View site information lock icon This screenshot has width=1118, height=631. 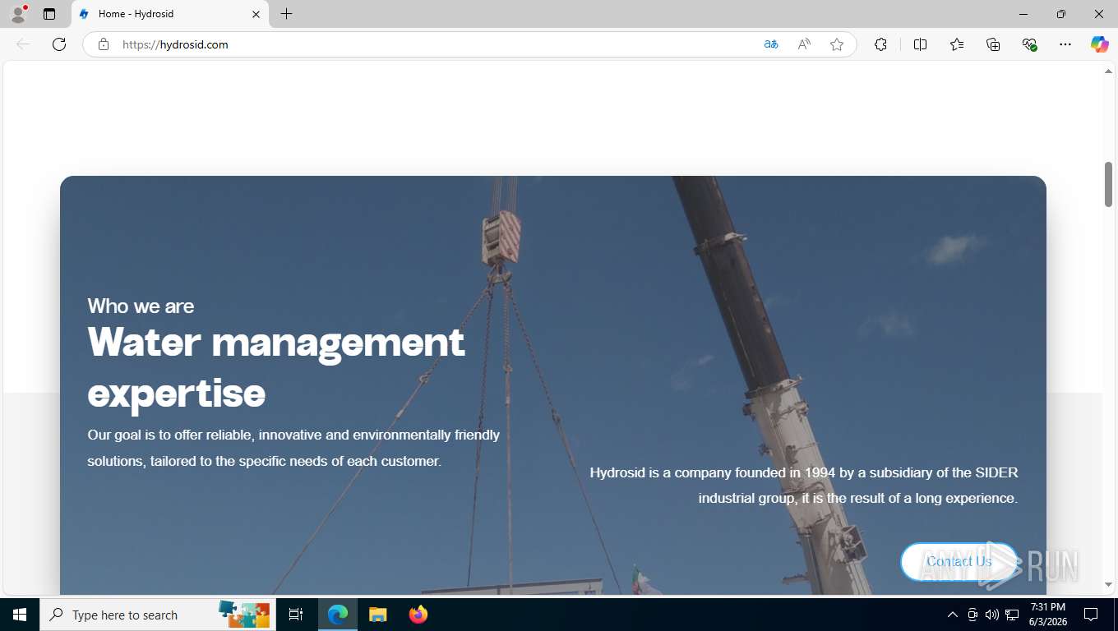point(104,44)
